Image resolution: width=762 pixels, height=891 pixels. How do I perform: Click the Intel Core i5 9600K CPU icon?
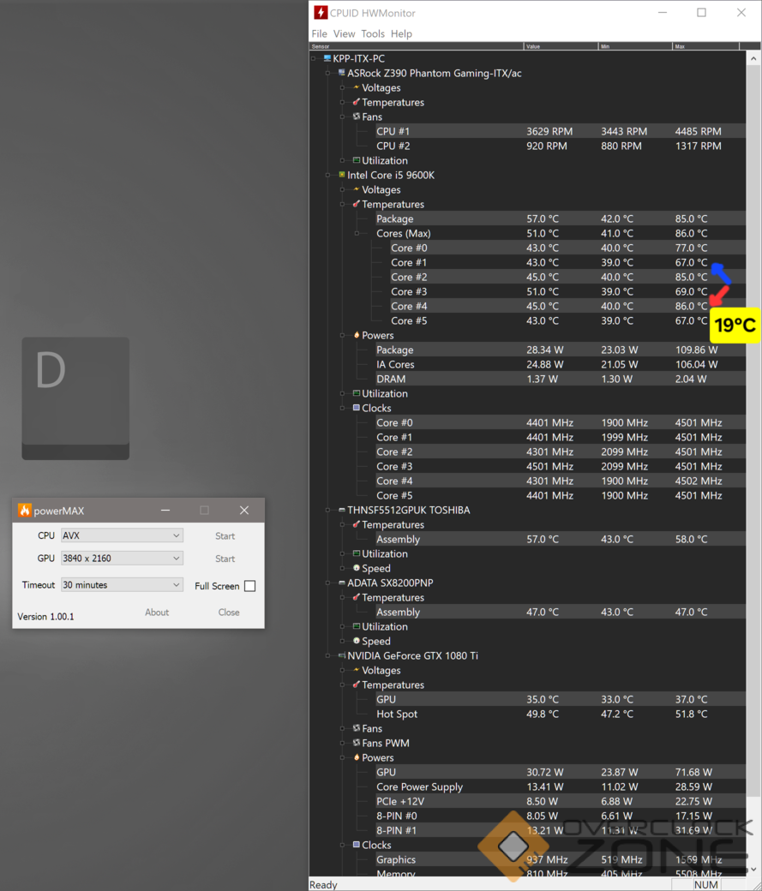342,175
